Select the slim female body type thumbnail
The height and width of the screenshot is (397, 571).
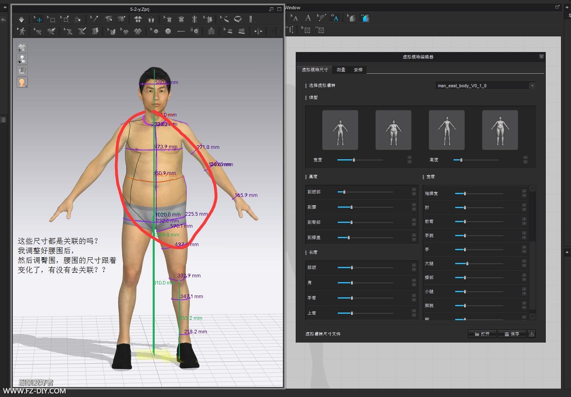coord(340,130)
